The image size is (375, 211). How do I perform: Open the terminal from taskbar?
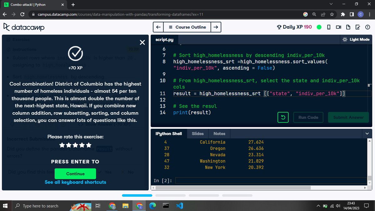166,206
